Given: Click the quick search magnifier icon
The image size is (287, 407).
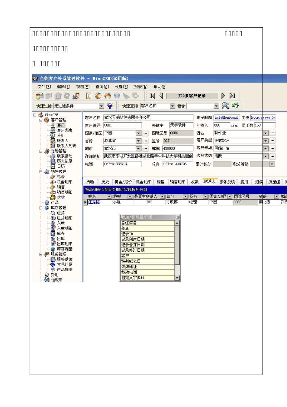Looking at the screenshot, I should coord(225,106).
